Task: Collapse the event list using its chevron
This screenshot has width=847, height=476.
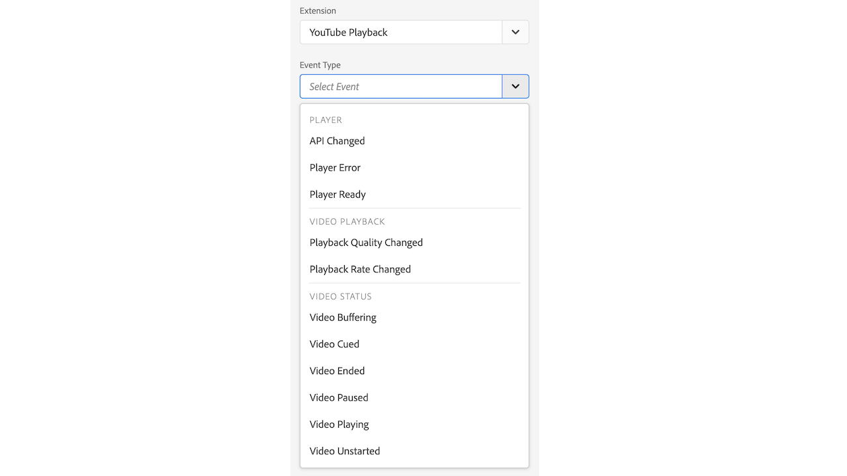Action: (515, 86)
